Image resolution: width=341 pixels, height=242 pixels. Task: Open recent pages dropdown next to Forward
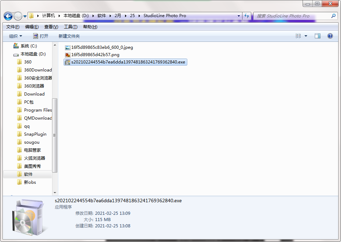[25, 16]
